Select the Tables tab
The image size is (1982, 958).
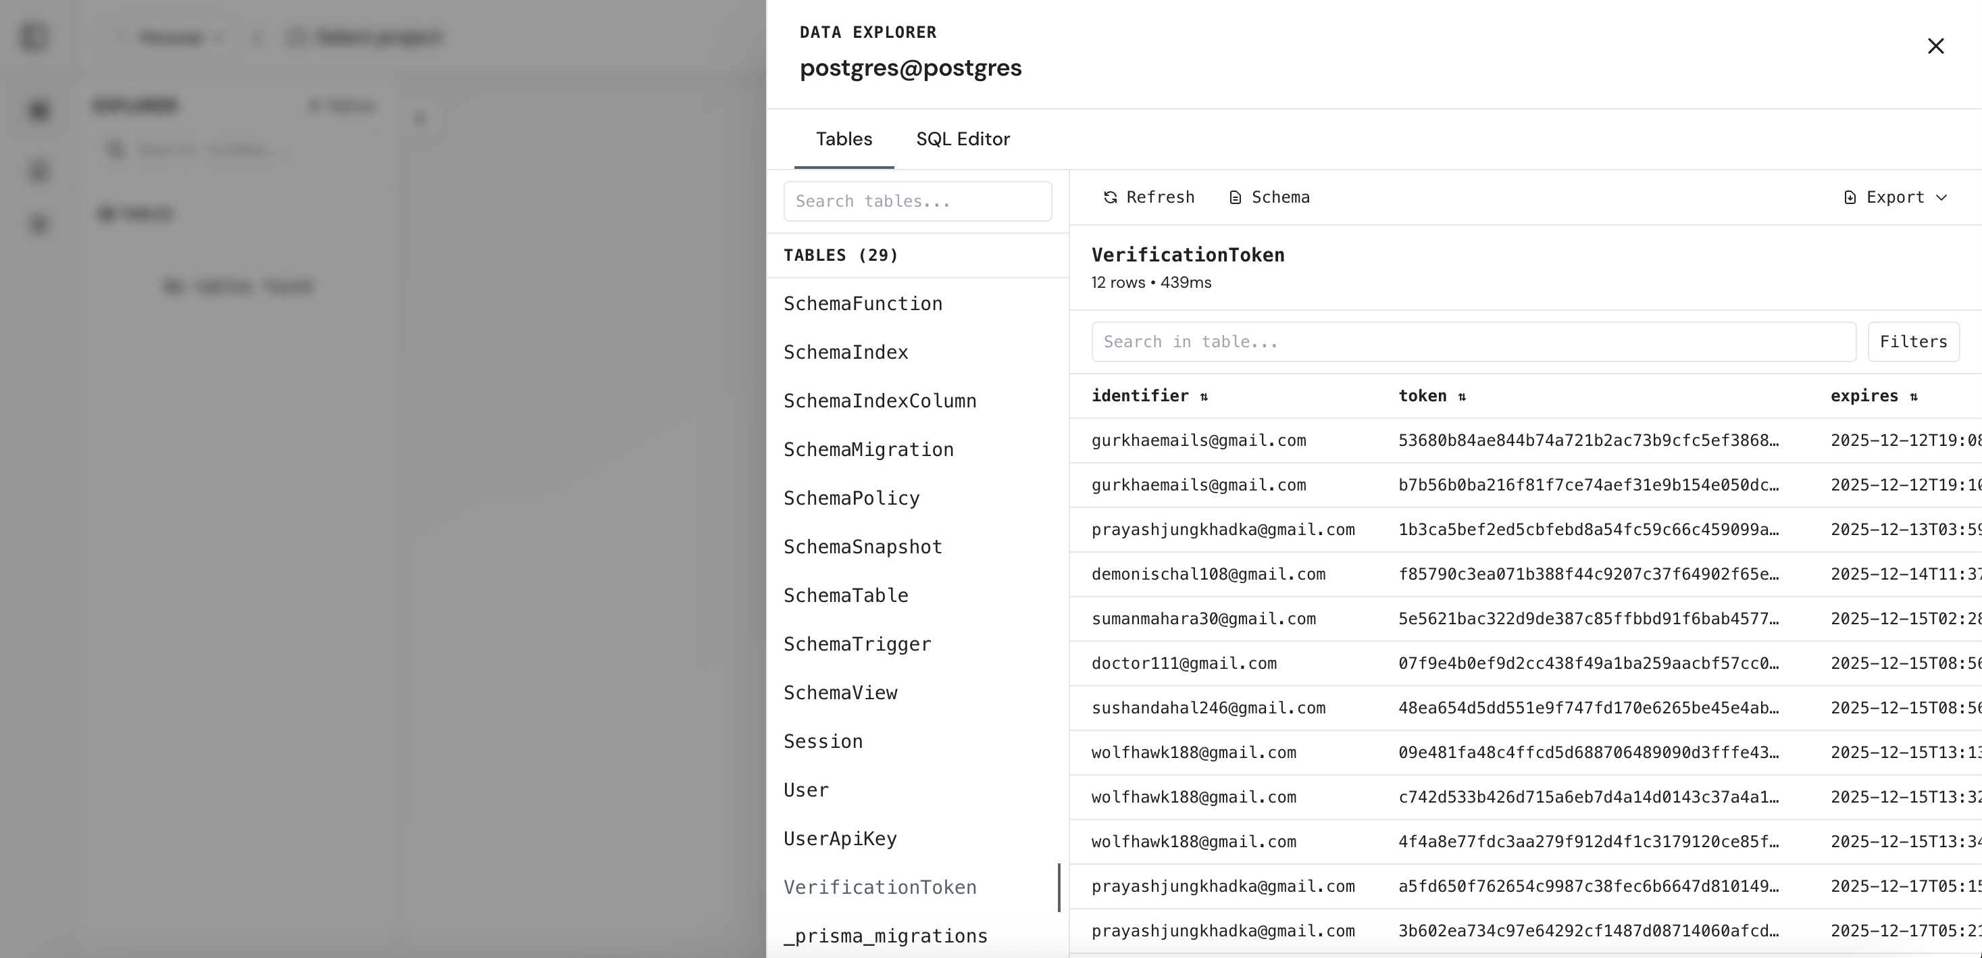(x=843, y=139)
